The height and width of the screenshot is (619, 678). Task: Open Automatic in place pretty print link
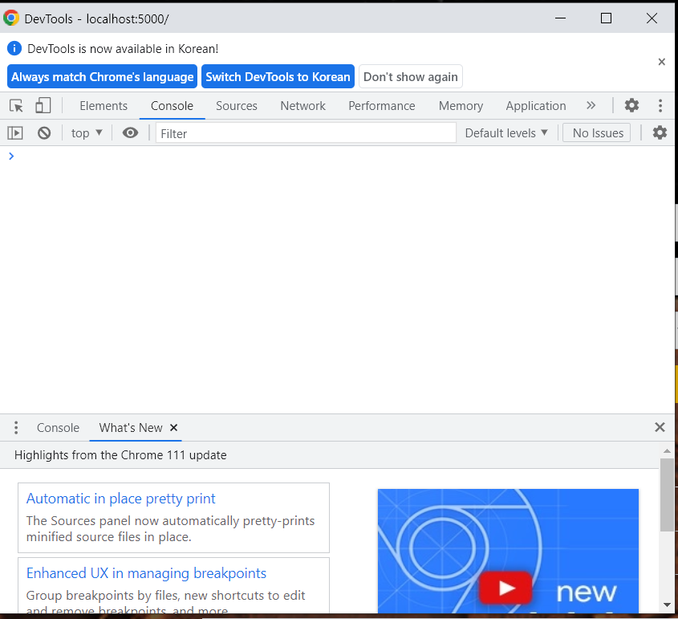(x=120, y=499)
